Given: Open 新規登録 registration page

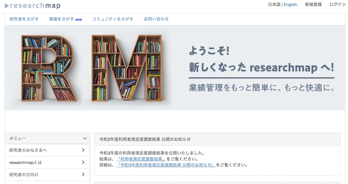Looking at the screenshot, I should pyautogui.click(x=313, y=5).
